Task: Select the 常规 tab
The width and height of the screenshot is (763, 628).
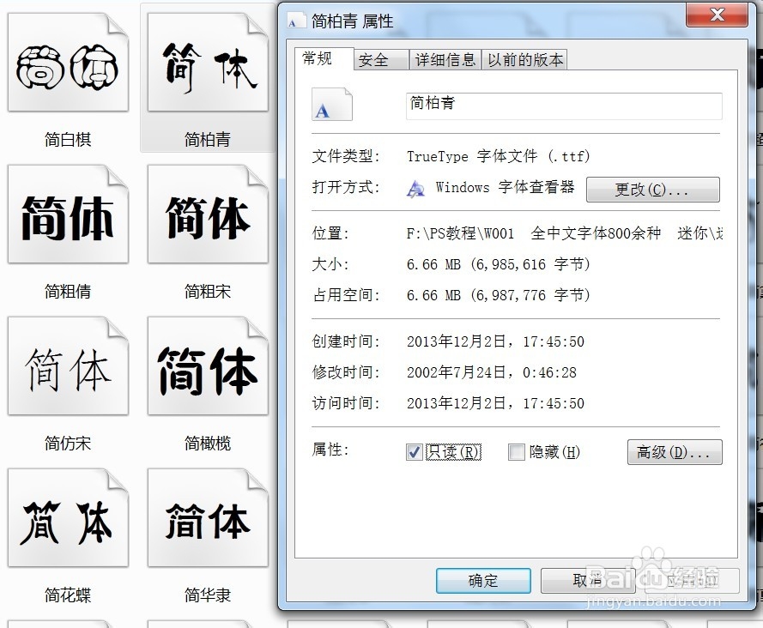Action: 322,59
